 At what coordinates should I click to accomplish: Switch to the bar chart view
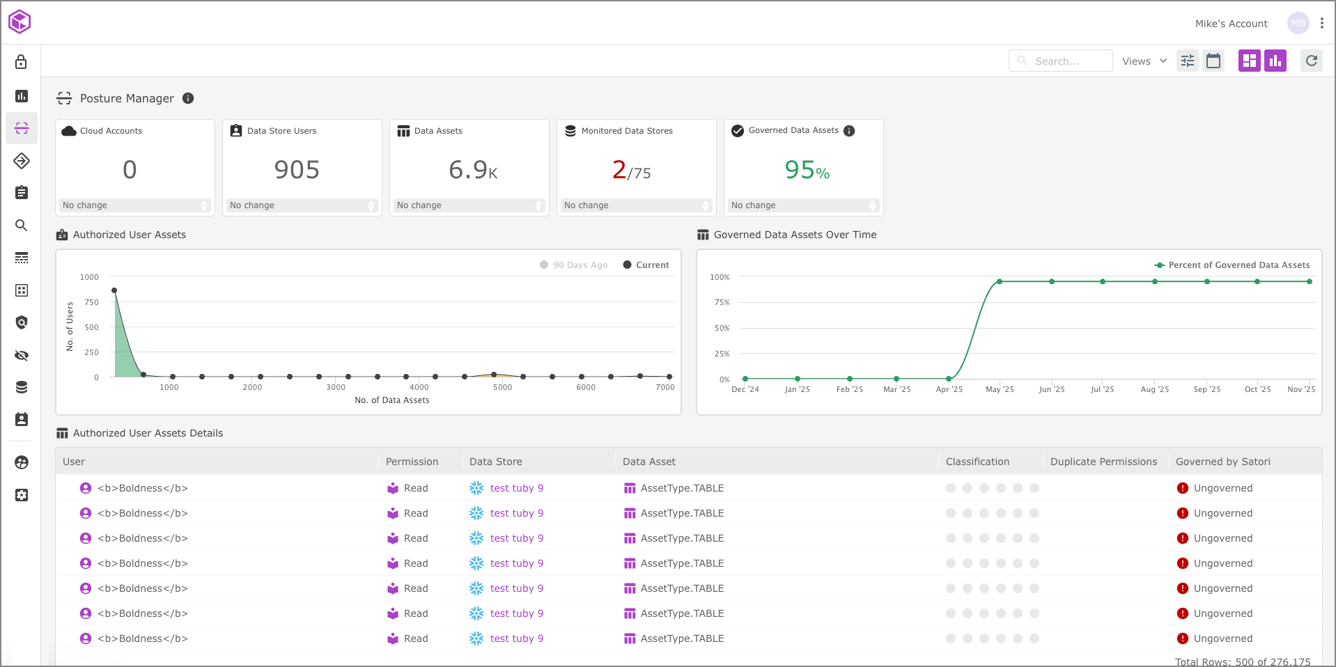pyautogui.click(x=1275, y=61)
